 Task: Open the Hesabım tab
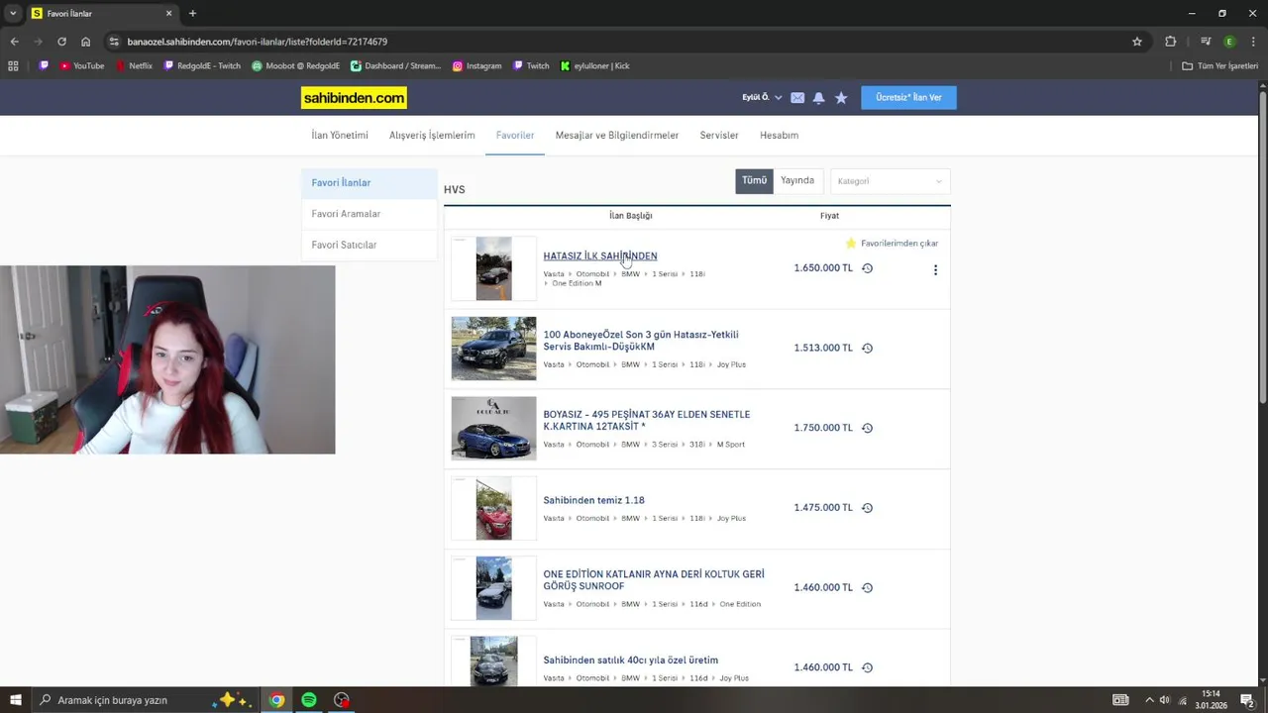[x=779, y=136]
